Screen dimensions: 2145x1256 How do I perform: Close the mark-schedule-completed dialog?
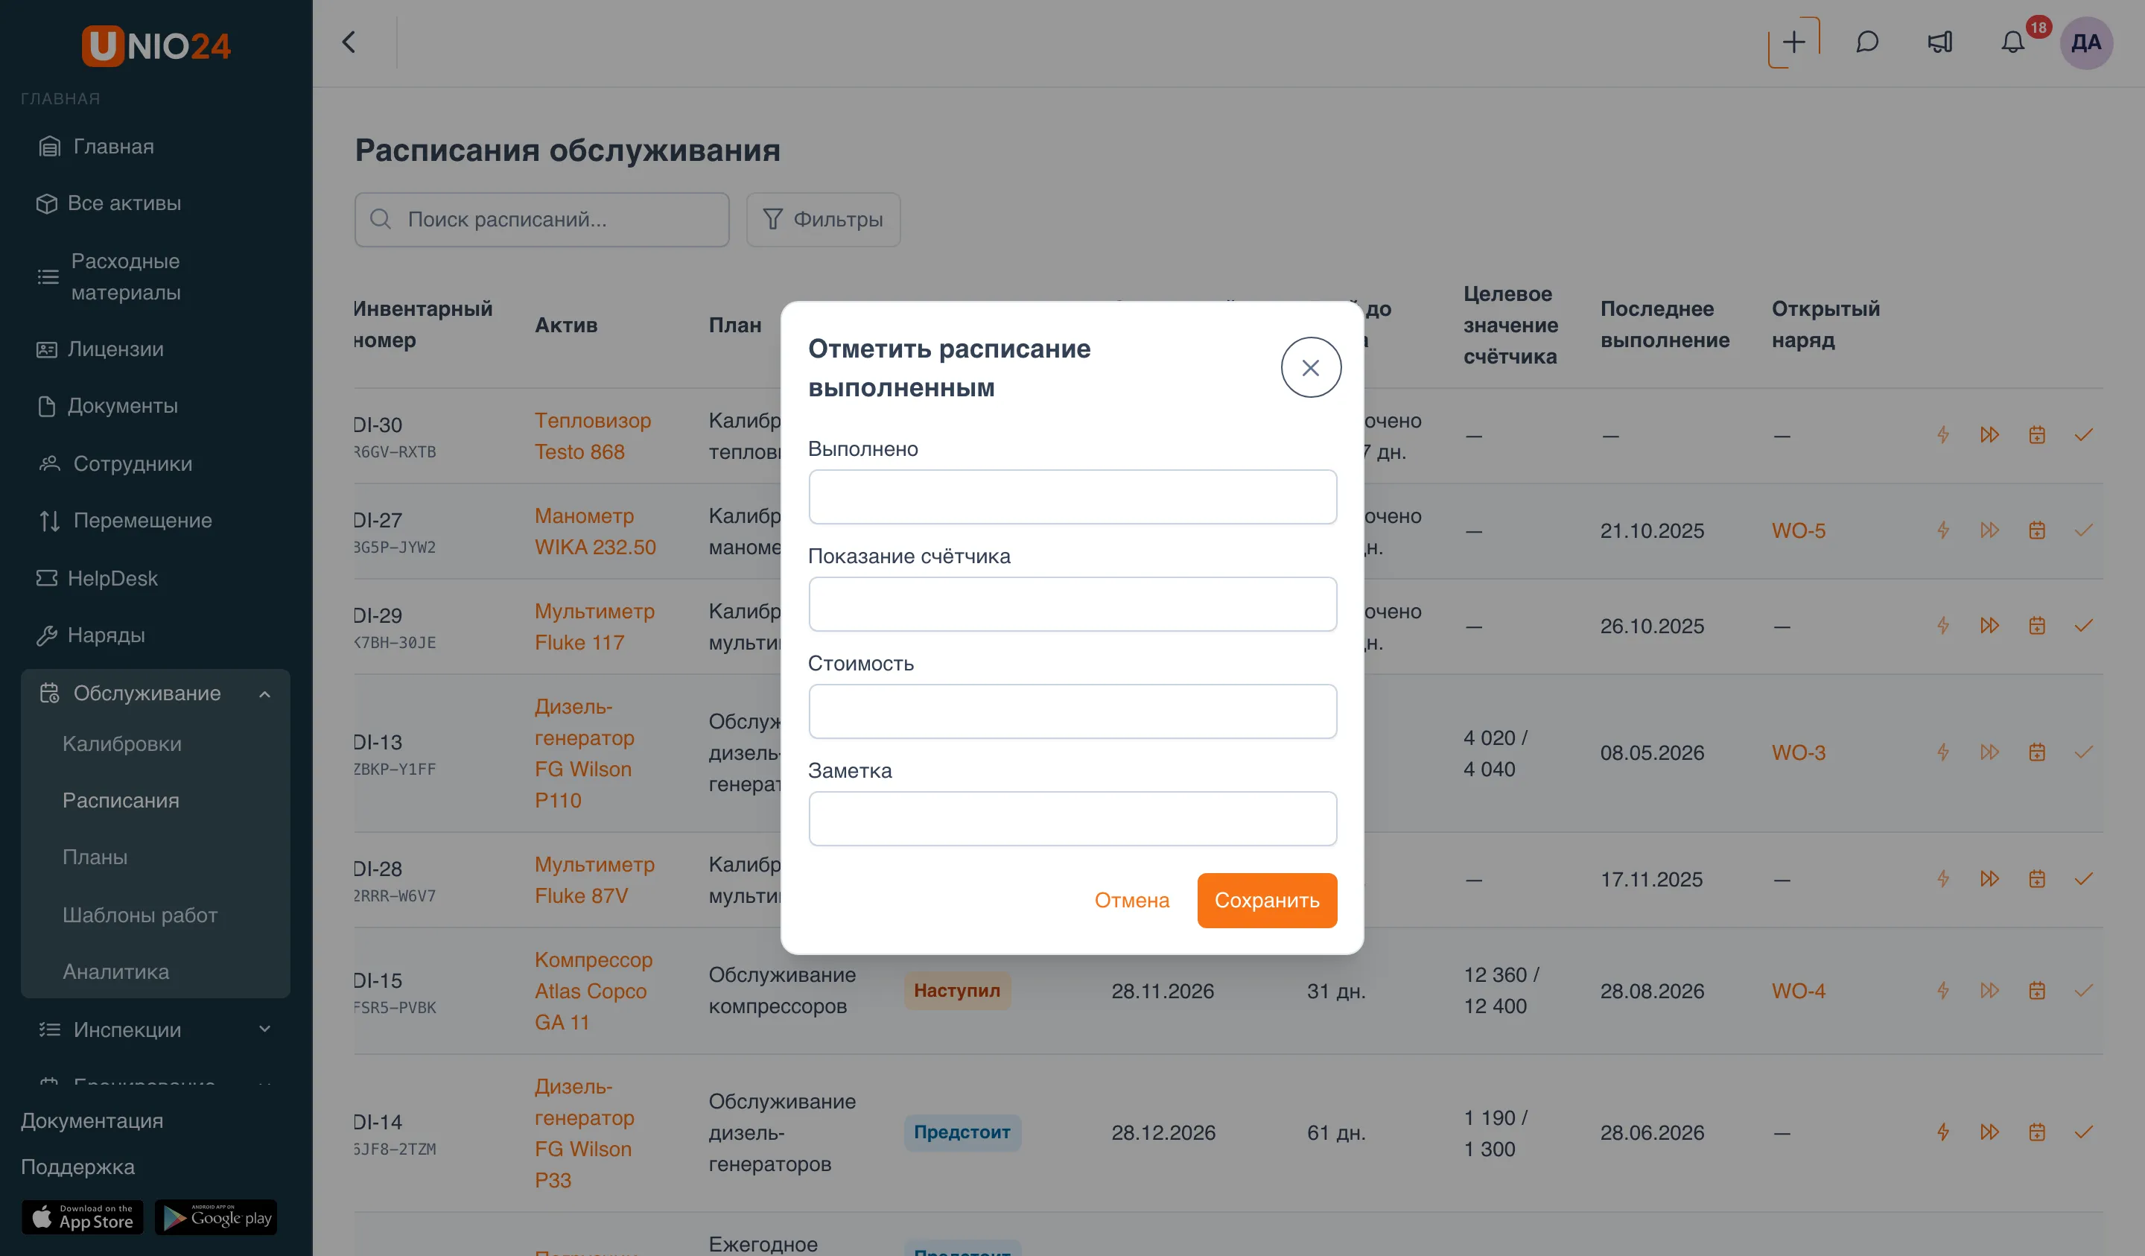(1311, 367)
